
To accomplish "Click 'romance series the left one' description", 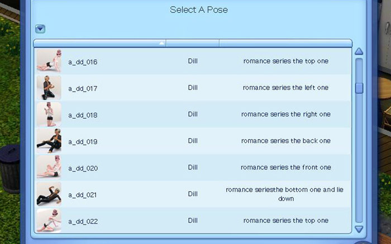I will point(286,87).
